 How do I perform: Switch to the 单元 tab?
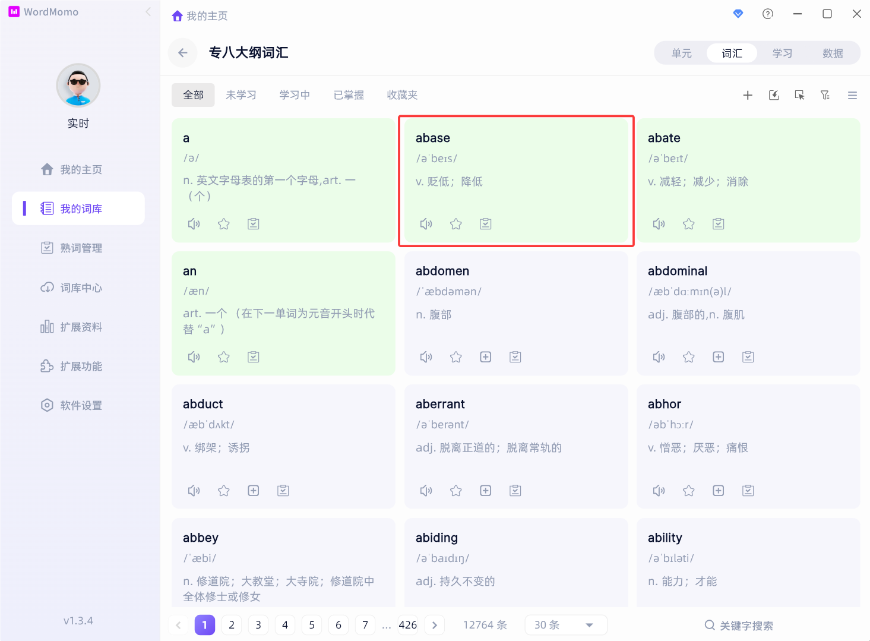coord(682,53)
